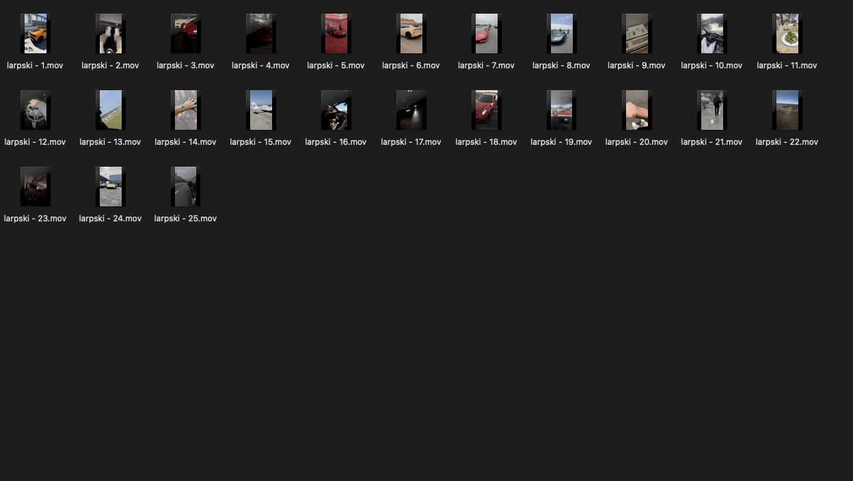This screenshot has height=481, width=853.
Task: Select the larpski - 1.mov video thumbnail
Action: click(x=35, y=33)
